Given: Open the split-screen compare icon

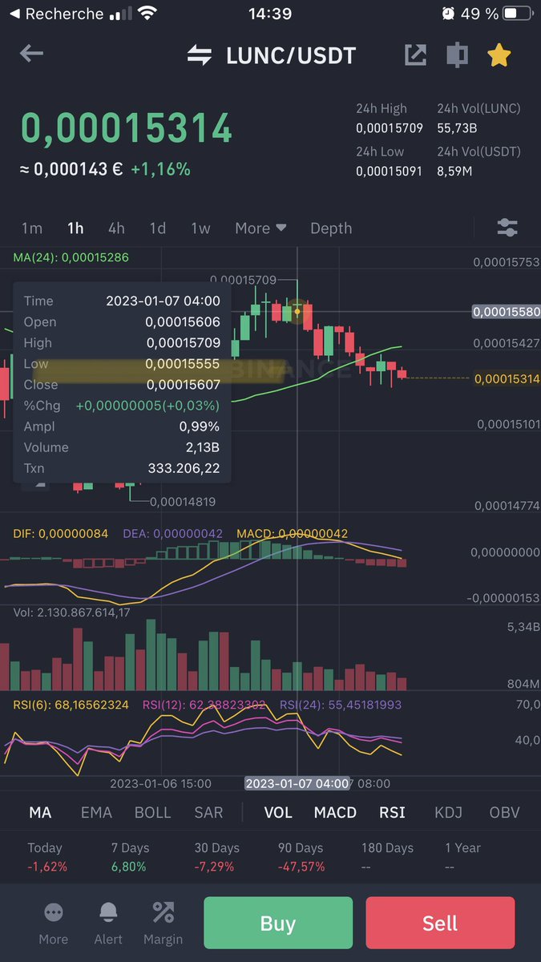Looking at the screenshot, I should pos(457,55).
